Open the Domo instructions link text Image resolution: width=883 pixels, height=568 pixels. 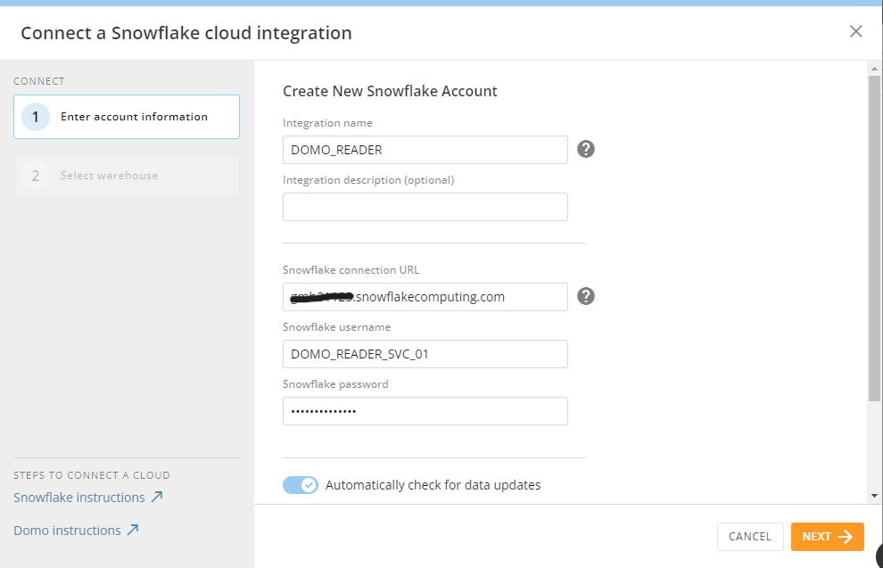click(67, 531)
